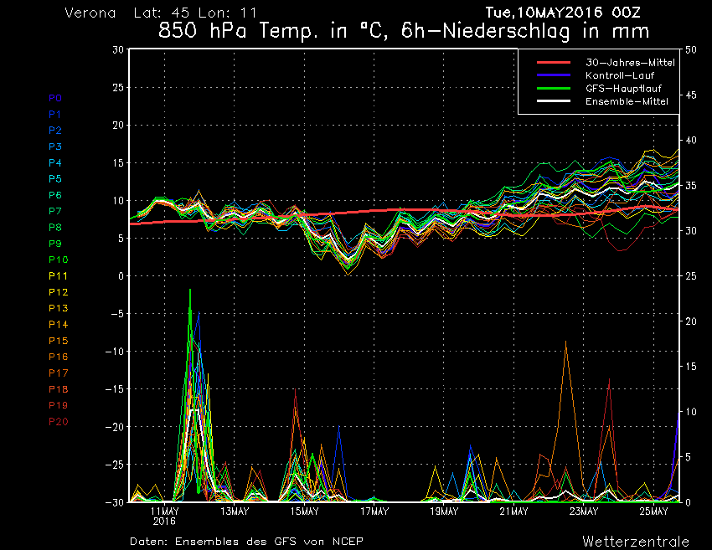Pick the 17MAY date axis label
Viewport: 712px width, 550px height.
[374, 511]
